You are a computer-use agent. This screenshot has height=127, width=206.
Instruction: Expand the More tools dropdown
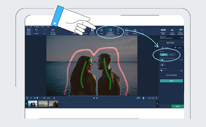[142, 31]
